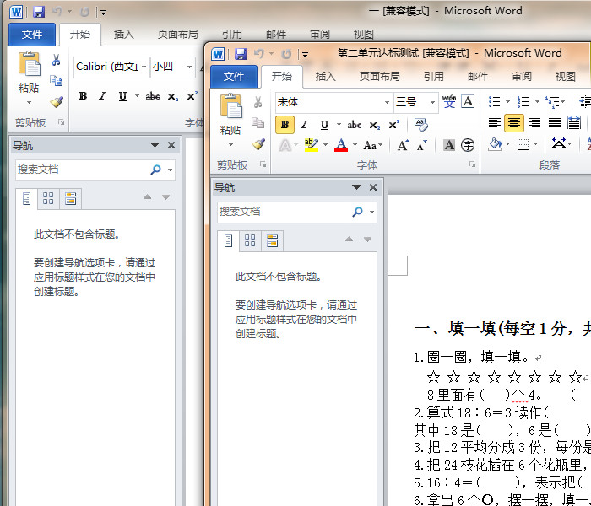Open the Change Case (Aa) dropdown
Image resolution: width=591 pixels, height=506 pixels.
[x=373, y=145]
